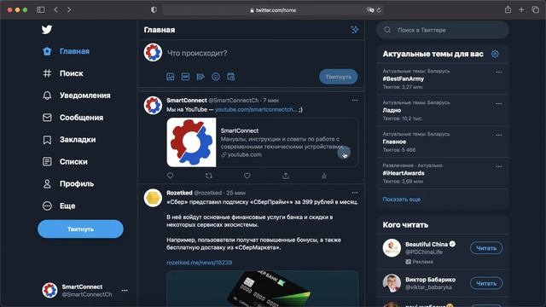Open Закладки bookmarks
The width and height of the screenshot is (546, 307).
(x=69, y=140)
